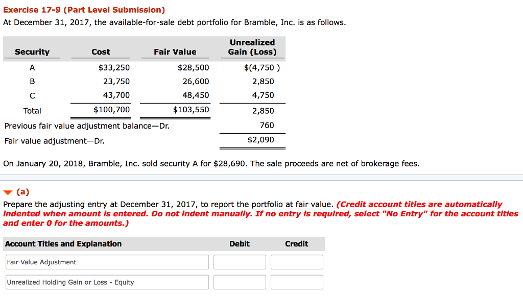Click the 760 previous adjustment balance value
Screen dimensions: 523x298
pyautogui.click(x=267, y=126)
